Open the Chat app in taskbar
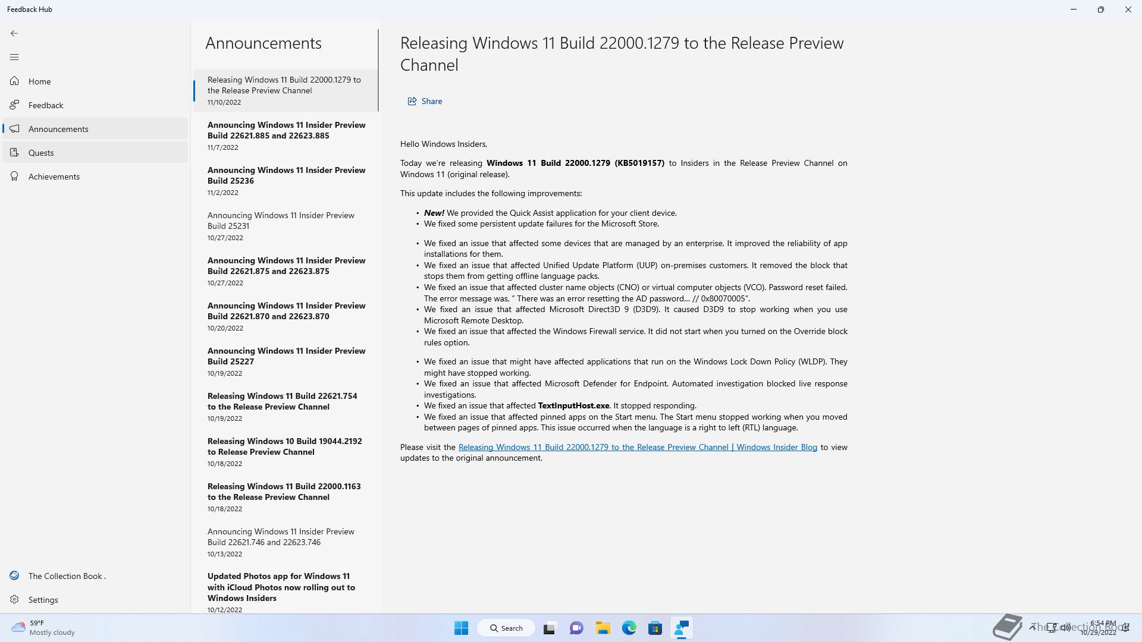 pyautogui.click(x=576, y=628)
